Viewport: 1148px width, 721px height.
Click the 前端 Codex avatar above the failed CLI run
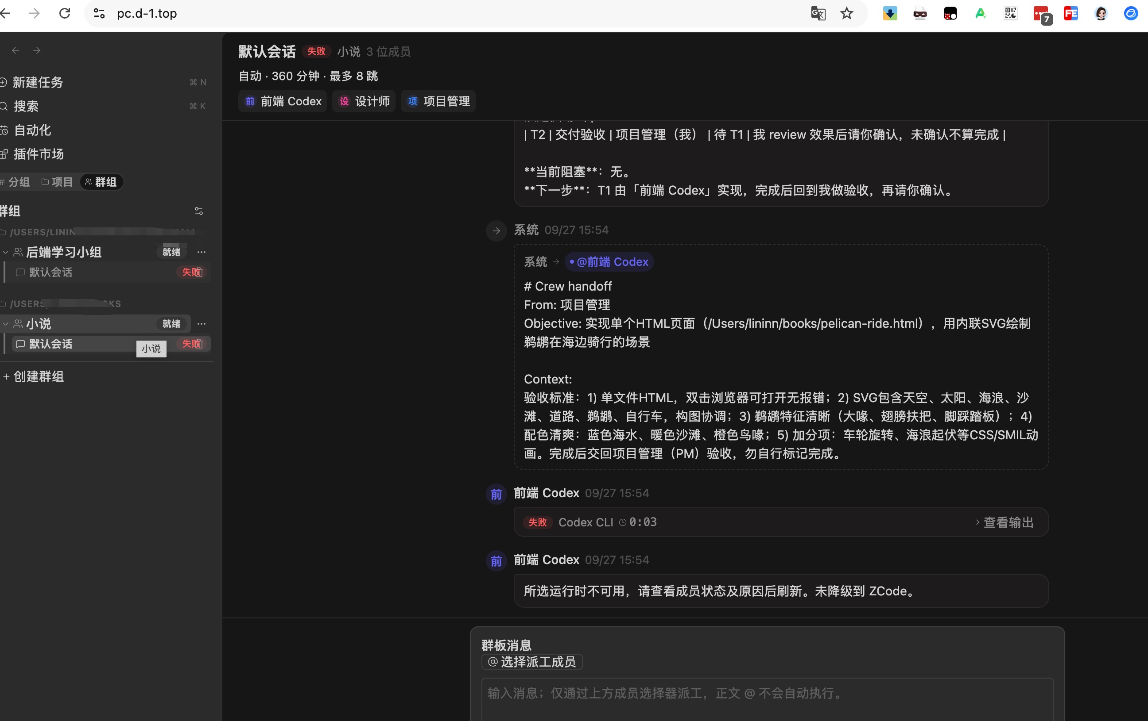tap(496, 494)
